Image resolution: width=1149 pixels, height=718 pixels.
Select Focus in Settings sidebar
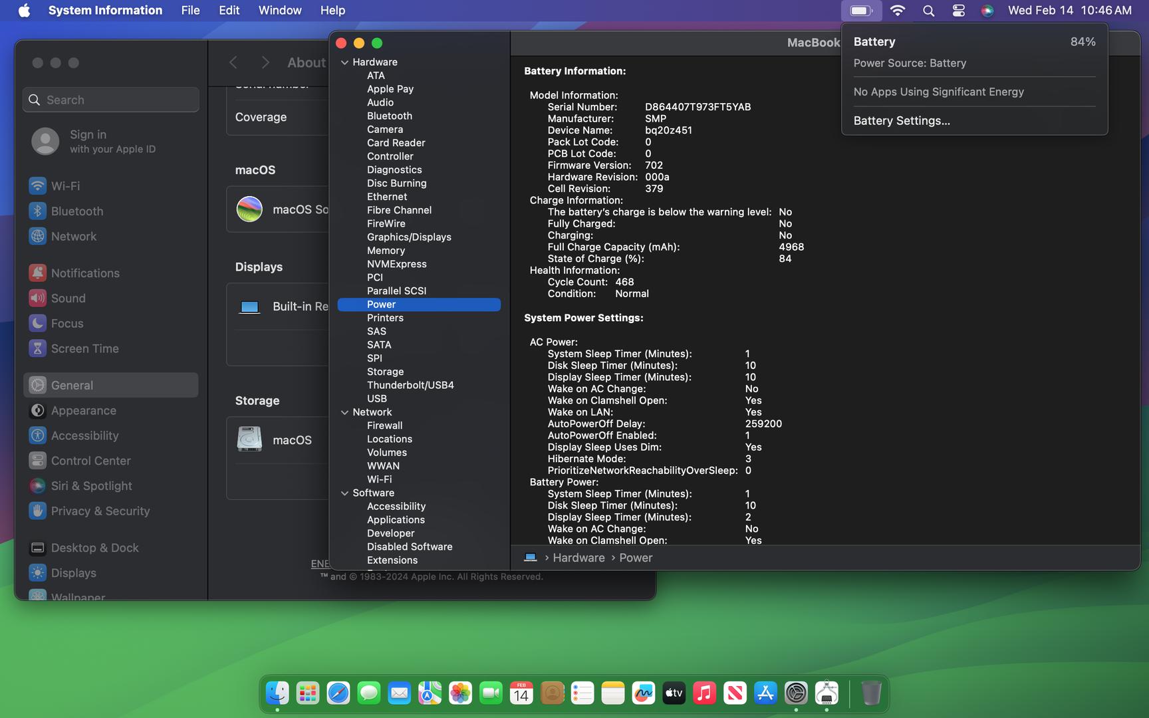[110, 324]
